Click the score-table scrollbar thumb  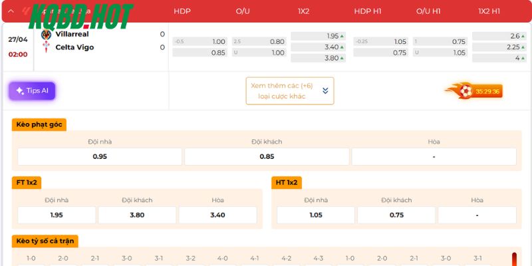point(514,259)
